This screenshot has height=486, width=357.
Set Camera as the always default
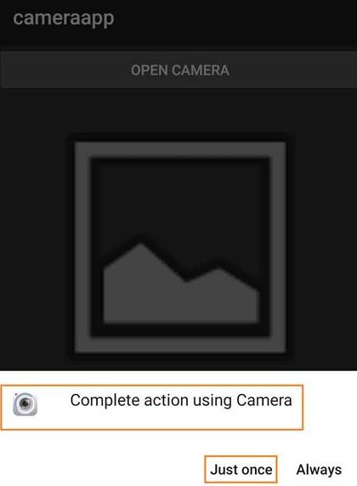[x=319, y=470]
